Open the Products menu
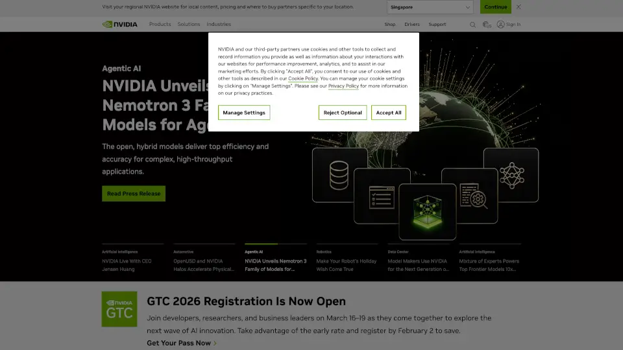The height and width of the screenshot is (350, 623). tap(160, 25)
